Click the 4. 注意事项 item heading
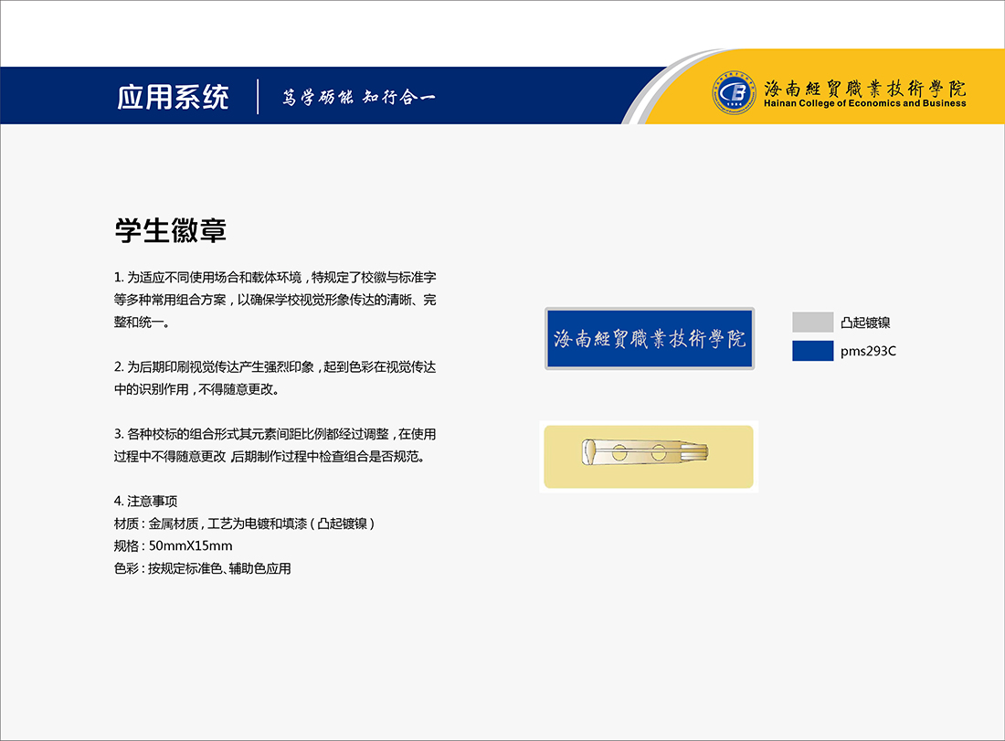 point(145,501)
